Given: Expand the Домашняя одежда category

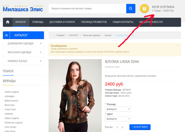Looking at the screenshot, I should point(40,43).
